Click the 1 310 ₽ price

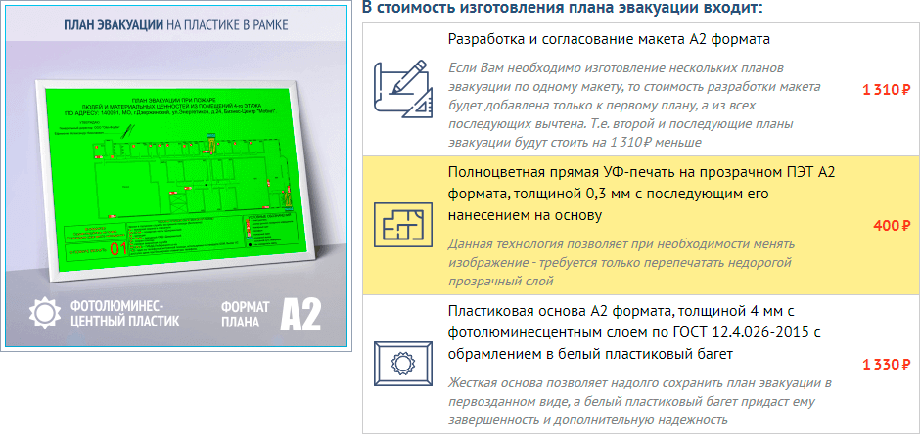(886, 89)
